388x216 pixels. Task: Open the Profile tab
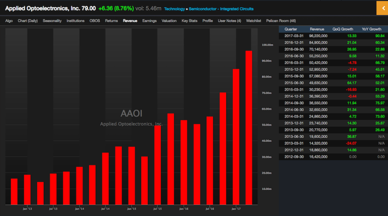(208, 21)
